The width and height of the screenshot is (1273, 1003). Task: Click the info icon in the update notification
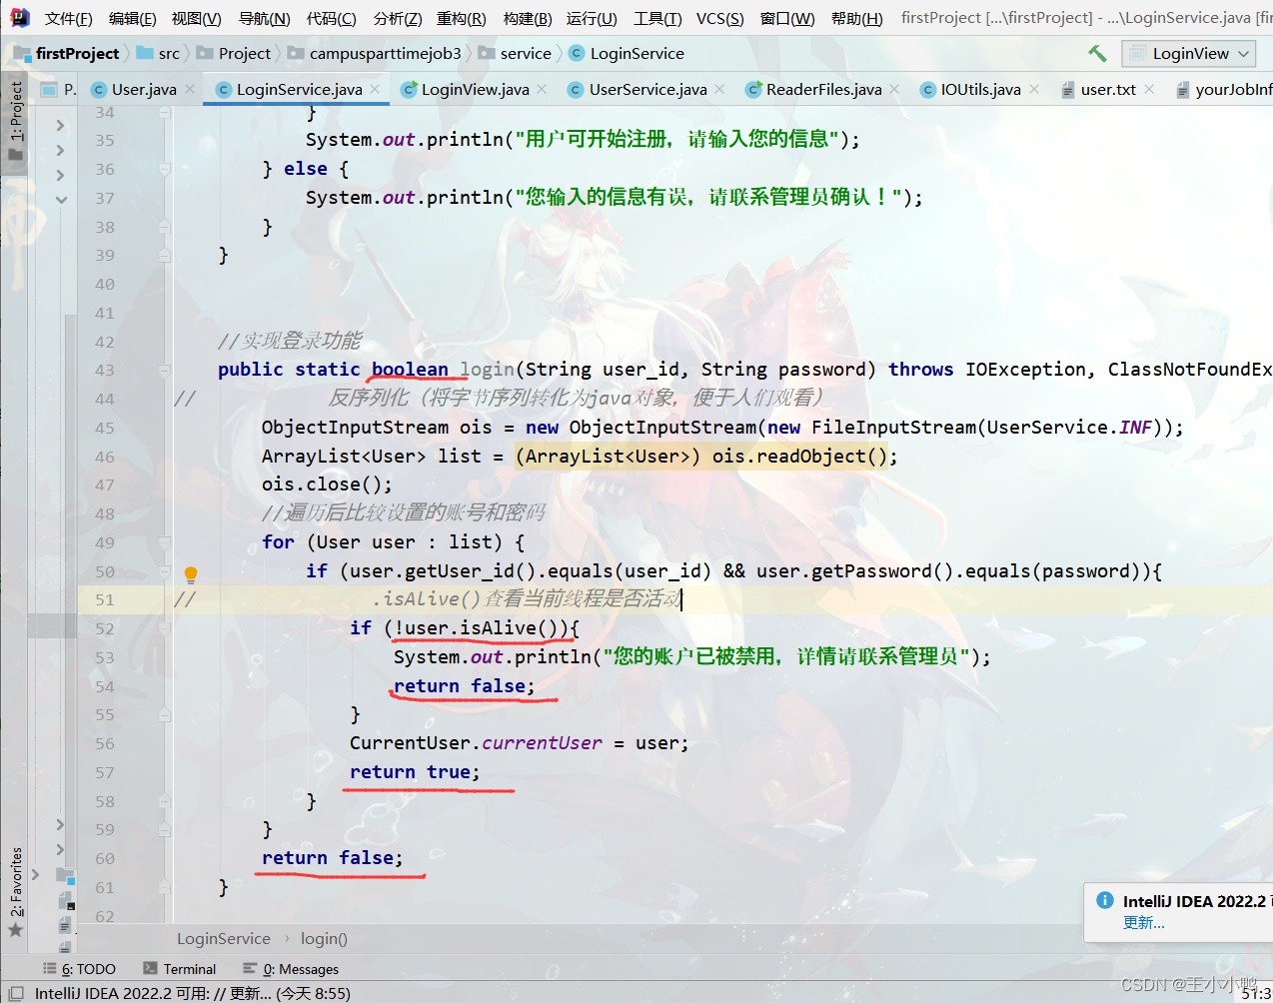1104,900
